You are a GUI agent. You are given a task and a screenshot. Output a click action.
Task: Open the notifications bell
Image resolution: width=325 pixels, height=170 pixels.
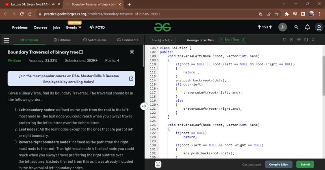click(x=308, y=27)
